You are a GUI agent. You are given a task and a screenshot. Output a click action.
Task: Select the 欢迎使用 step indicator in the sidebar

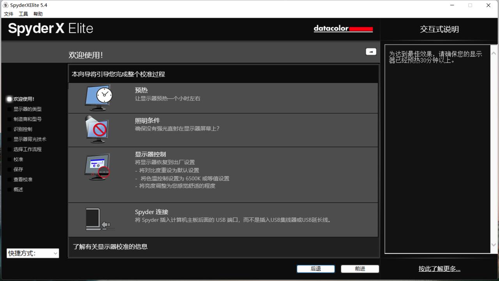coord(9,99)
